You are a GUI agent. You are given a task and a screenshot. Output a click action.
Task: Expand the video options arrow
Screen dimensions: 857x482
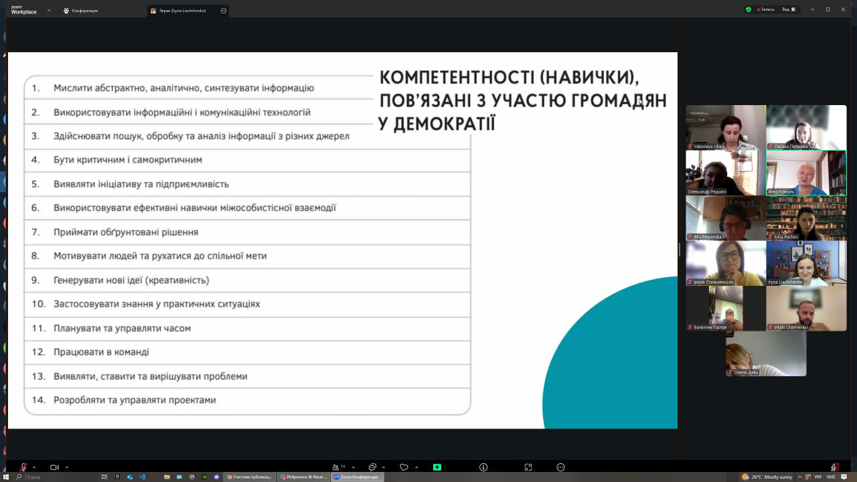click(x=67, y=467)
